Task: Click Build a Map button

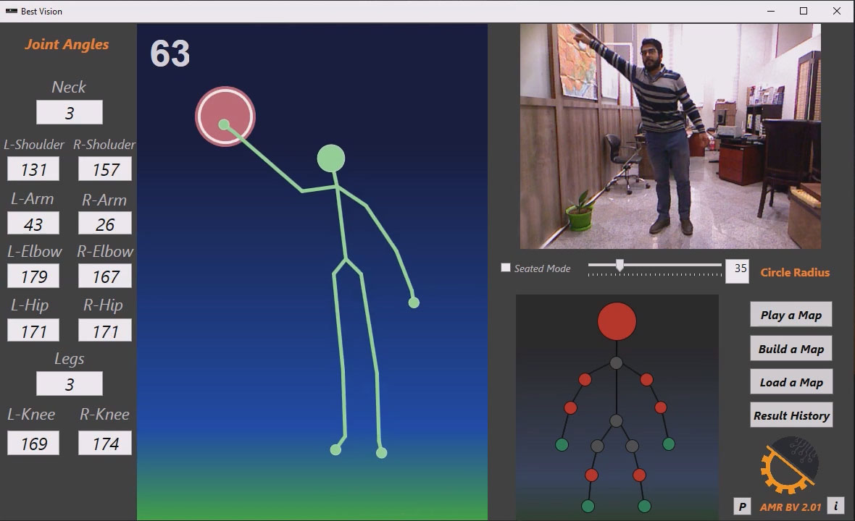Action: [x=791, y=349]
